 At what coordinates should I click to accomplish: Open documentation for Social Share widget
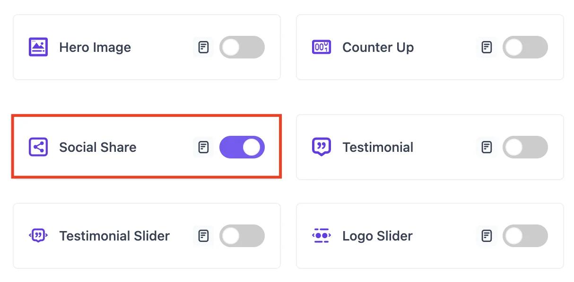click(x=203, y=147)
